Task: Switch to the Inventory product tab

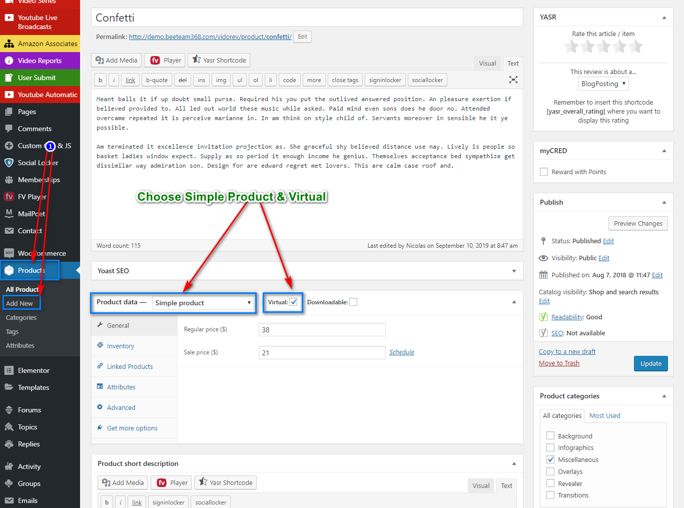Action: click(x=120, y=346)
